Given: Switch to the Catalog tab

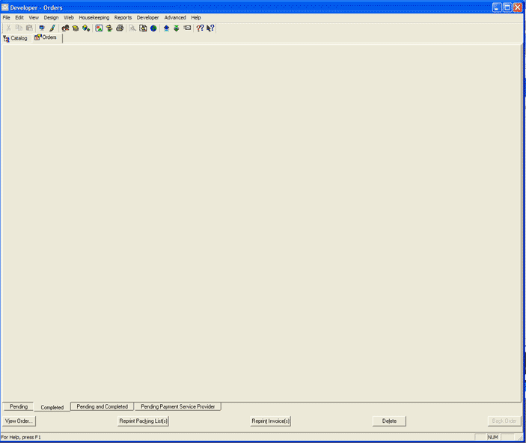Looking at the screenshot, I should point(16,38).
